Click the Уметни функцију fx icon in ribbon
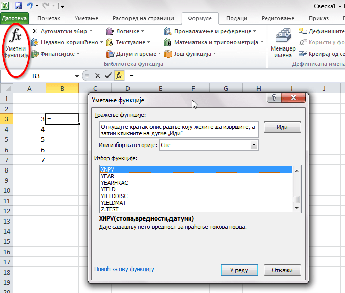 tap(16, 43)
